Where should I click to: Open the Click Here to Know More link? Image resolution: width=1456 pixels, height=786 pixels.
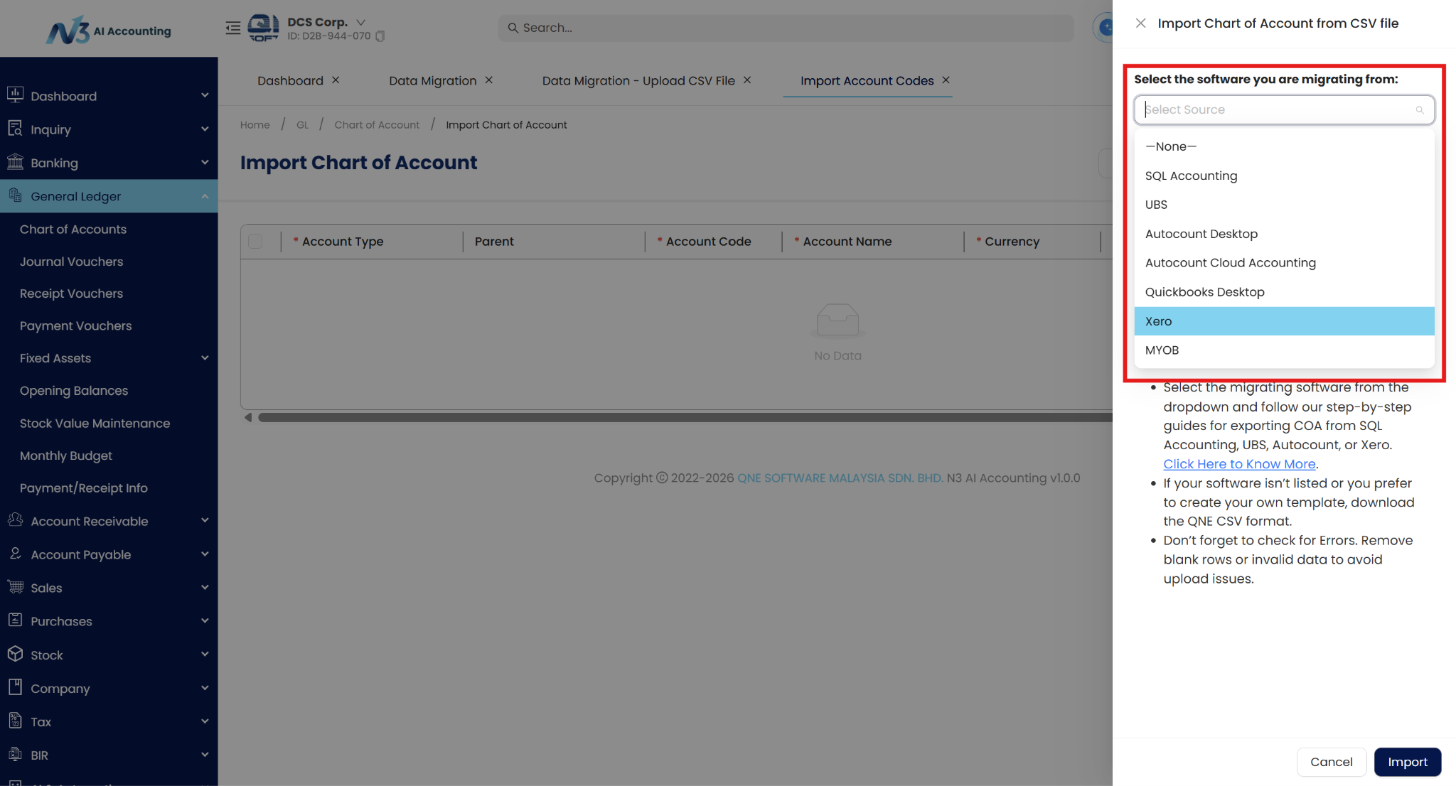click(1239, 464)
